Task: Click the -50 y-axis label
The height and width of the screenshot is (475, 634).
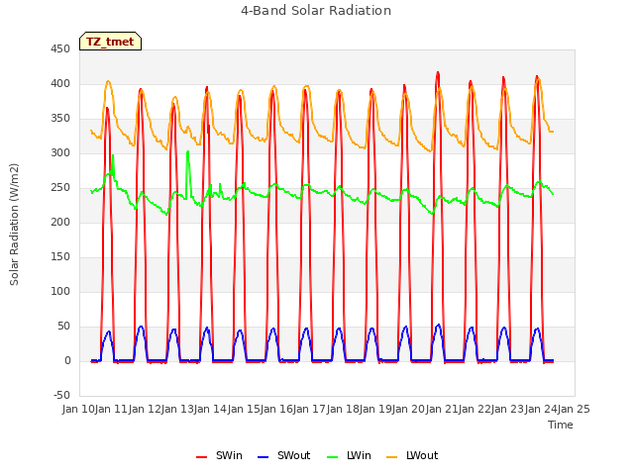Action: pyautogui.click(x=61, y=396)
